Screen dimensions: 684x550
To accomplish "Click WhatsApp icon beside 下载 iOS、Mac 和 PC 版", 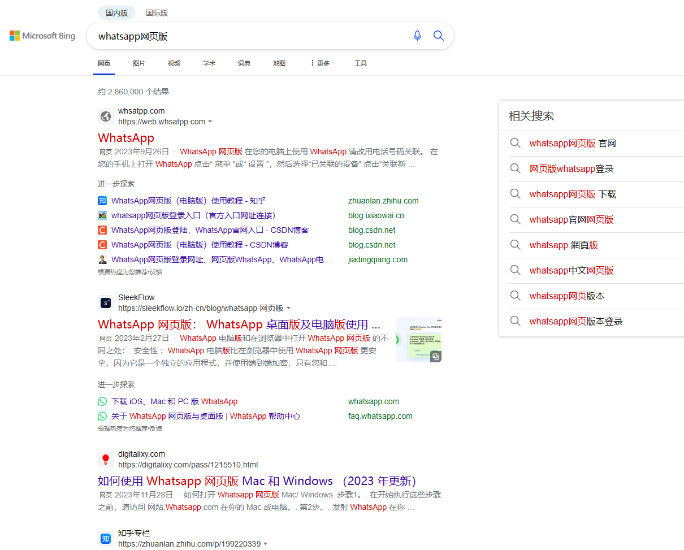I will coord(102,401).
